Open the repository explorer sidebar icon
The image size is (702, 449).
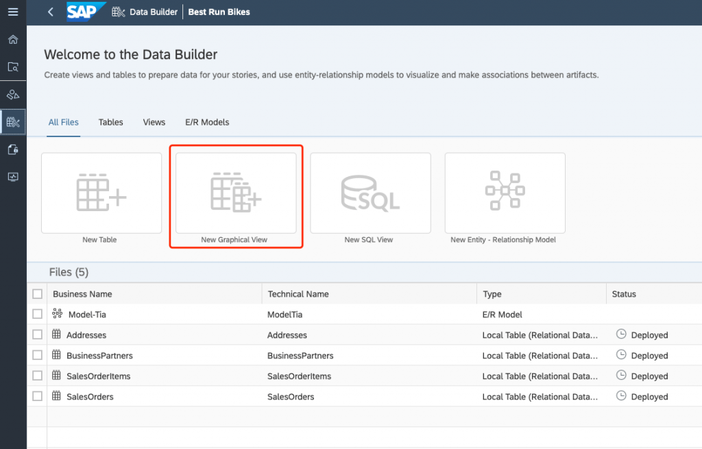[x=13, y=67]
